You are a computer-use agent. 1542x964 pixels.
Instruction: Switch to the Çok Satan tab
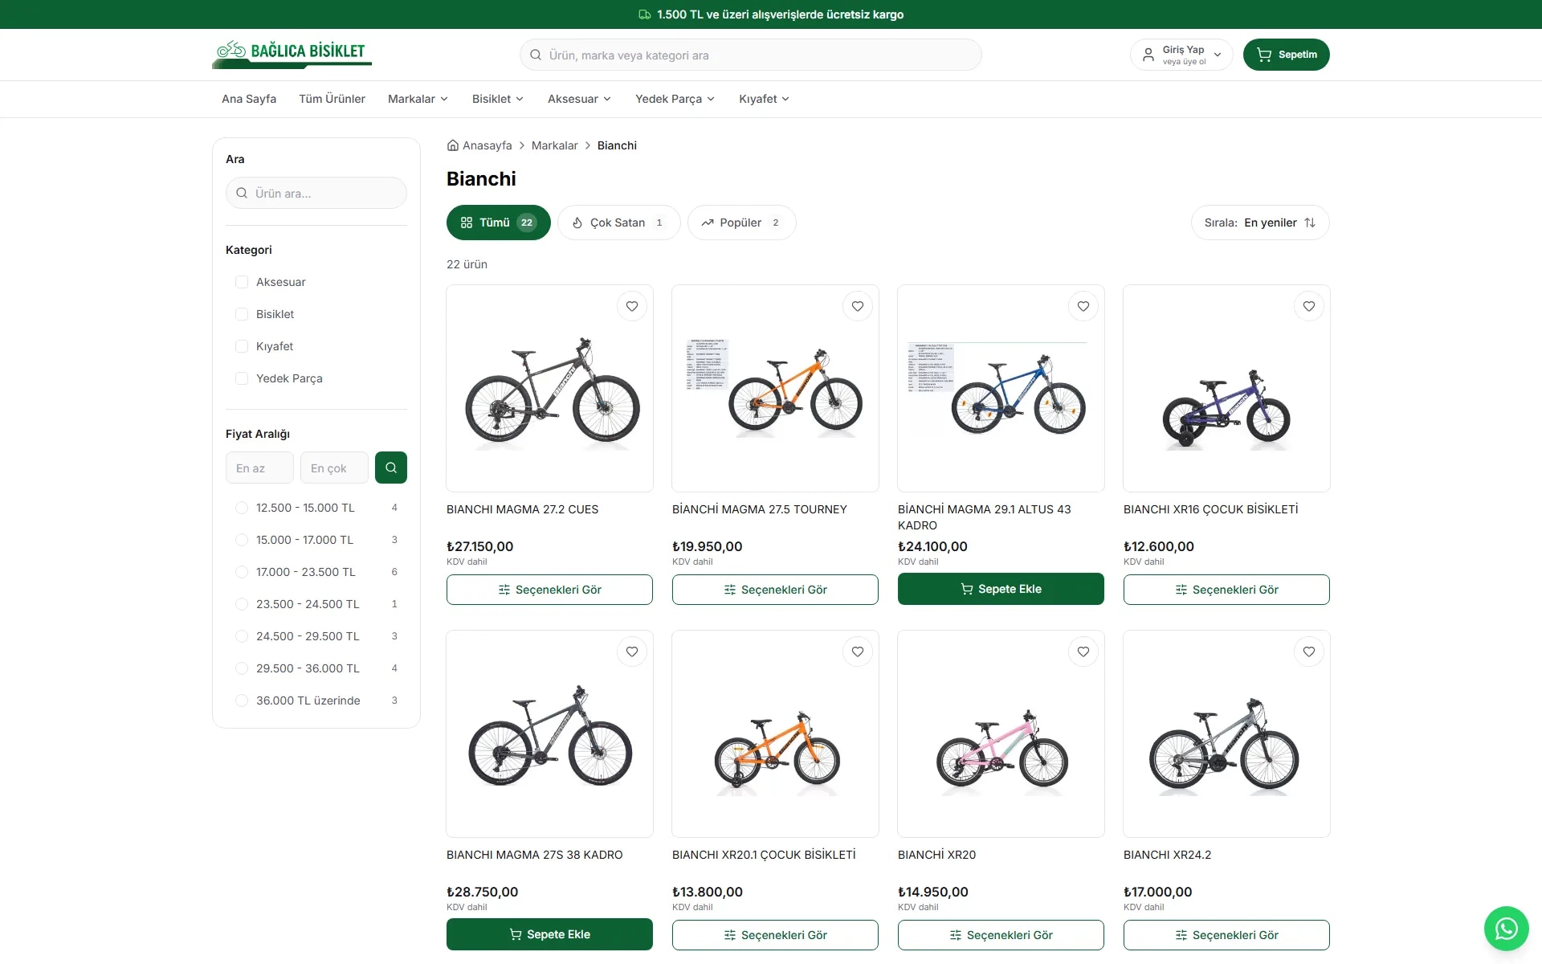(x=619, y=223)
